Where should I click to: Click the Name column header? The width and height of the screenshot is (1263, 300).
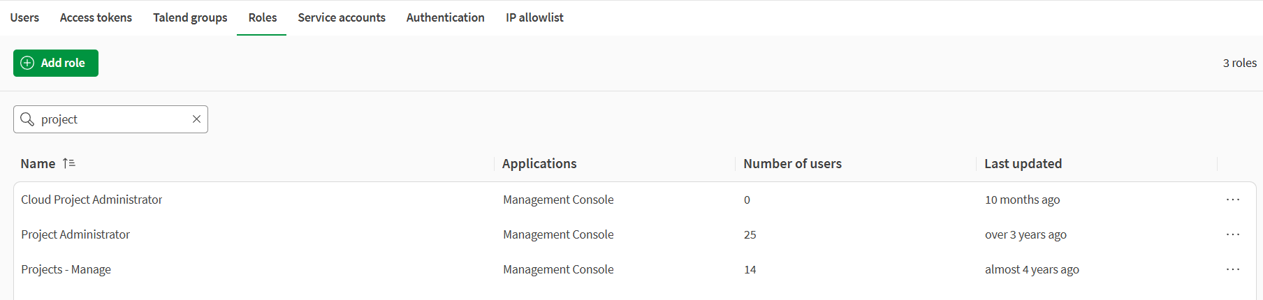pos(38,163)
